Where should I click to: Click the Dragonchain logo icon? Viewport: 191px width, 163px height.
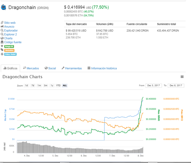click(x=4, y=7)
